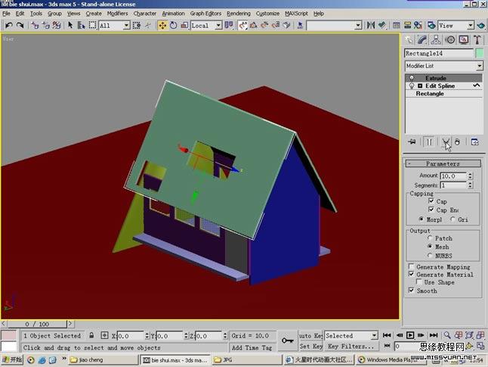
Task: Select the Morph capping radio button
Action: [421, 219]
